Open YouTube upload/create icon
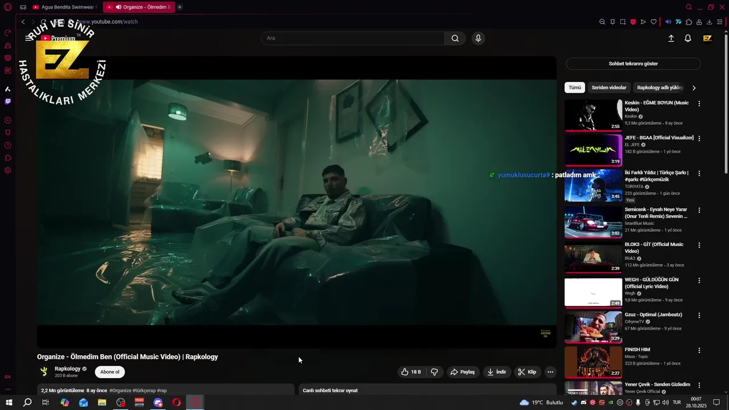This screenshot has height=410, width=729. coord(671,38)
